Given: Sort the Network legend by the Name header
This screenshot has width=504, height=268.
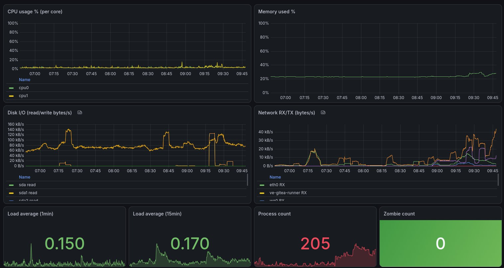Looking at the screenshot, I should coord(275,177).
